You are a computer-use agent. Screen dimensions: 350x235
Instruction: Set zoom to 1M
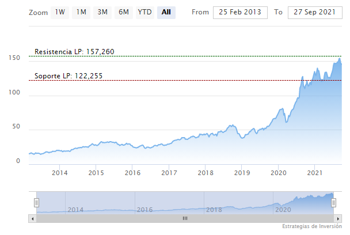(81, 12)
